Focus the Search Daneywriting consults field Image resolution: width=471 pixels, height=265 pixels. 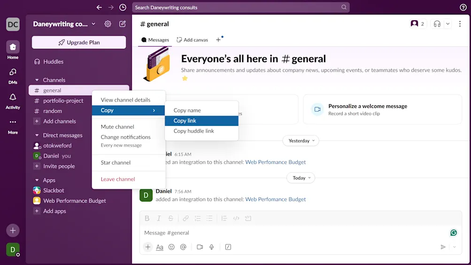coord(241,8)
